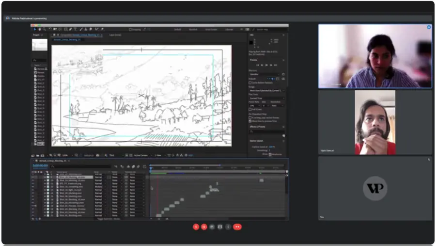436x246 pixels.
Task: Click the timeline current timecode 0:00:00:00
Action: tap(40, 165)
